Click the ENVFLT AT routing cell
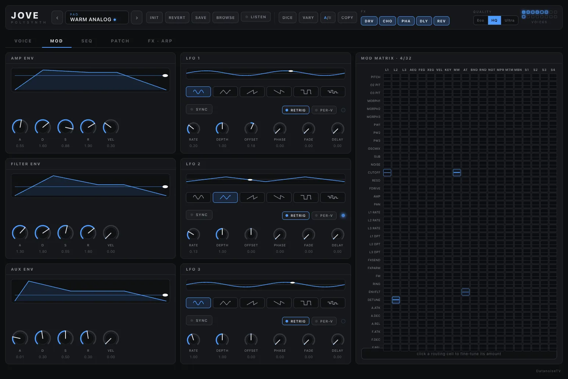This screenshot has height=379, width=568. [465, 292]
